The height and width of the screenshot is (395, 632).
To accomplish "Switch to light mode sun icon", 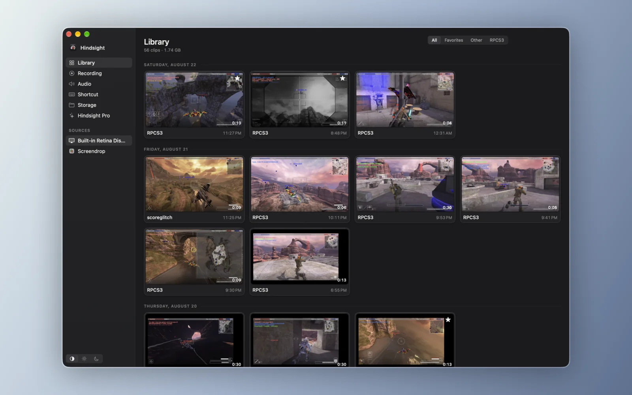I will (x=84, y=359).
